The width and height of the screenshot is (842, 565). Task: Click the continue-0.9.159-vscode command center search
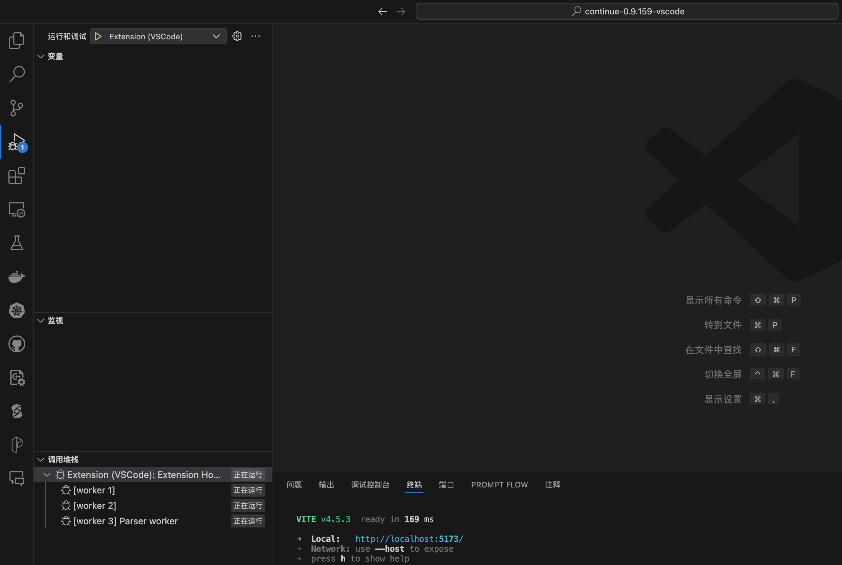click(627, 12)
